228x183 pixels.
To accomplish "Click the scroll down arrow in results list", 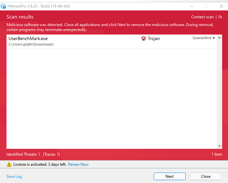I will [x=220, y=146].
